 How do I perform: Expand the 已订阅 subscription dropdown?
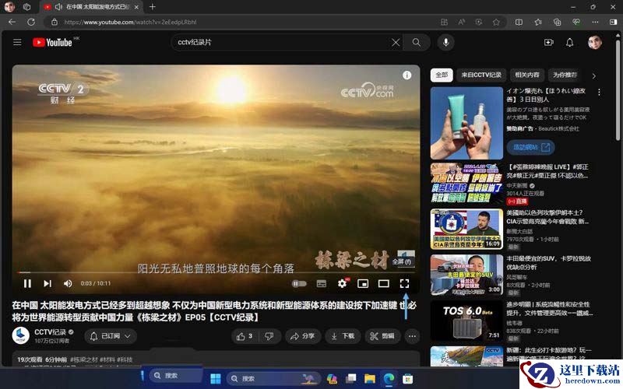[x=111, y=336]
